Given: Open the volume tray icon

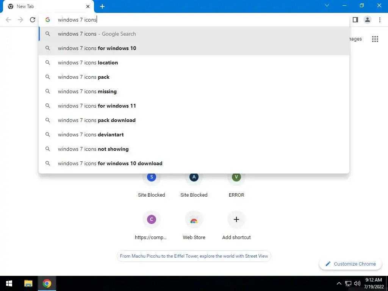Looking at the screenshot, I should (357, 283).
